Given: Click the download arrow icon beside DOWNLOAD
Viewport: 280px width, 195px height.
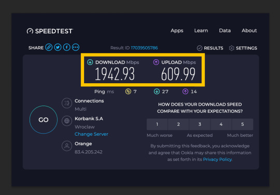Looking at the screenshot, I should coord(90,62).
